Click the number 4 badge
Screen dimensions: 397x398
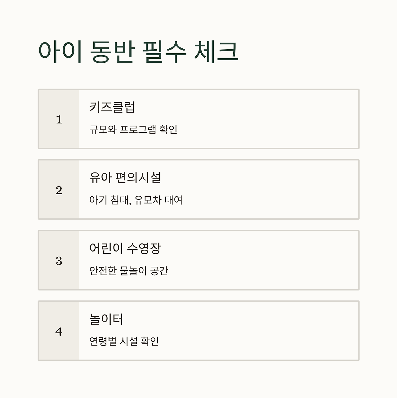coord(59,331)
